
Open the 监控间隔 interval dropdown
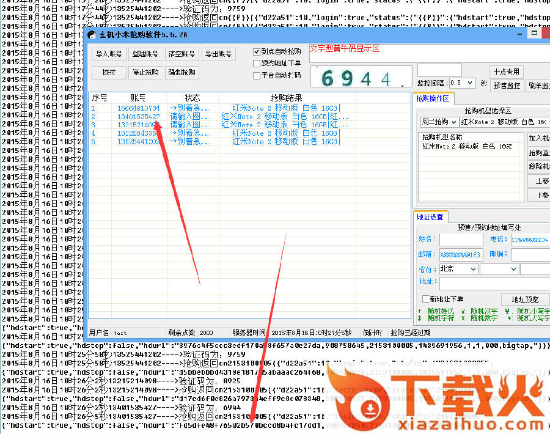pos(471,83)
